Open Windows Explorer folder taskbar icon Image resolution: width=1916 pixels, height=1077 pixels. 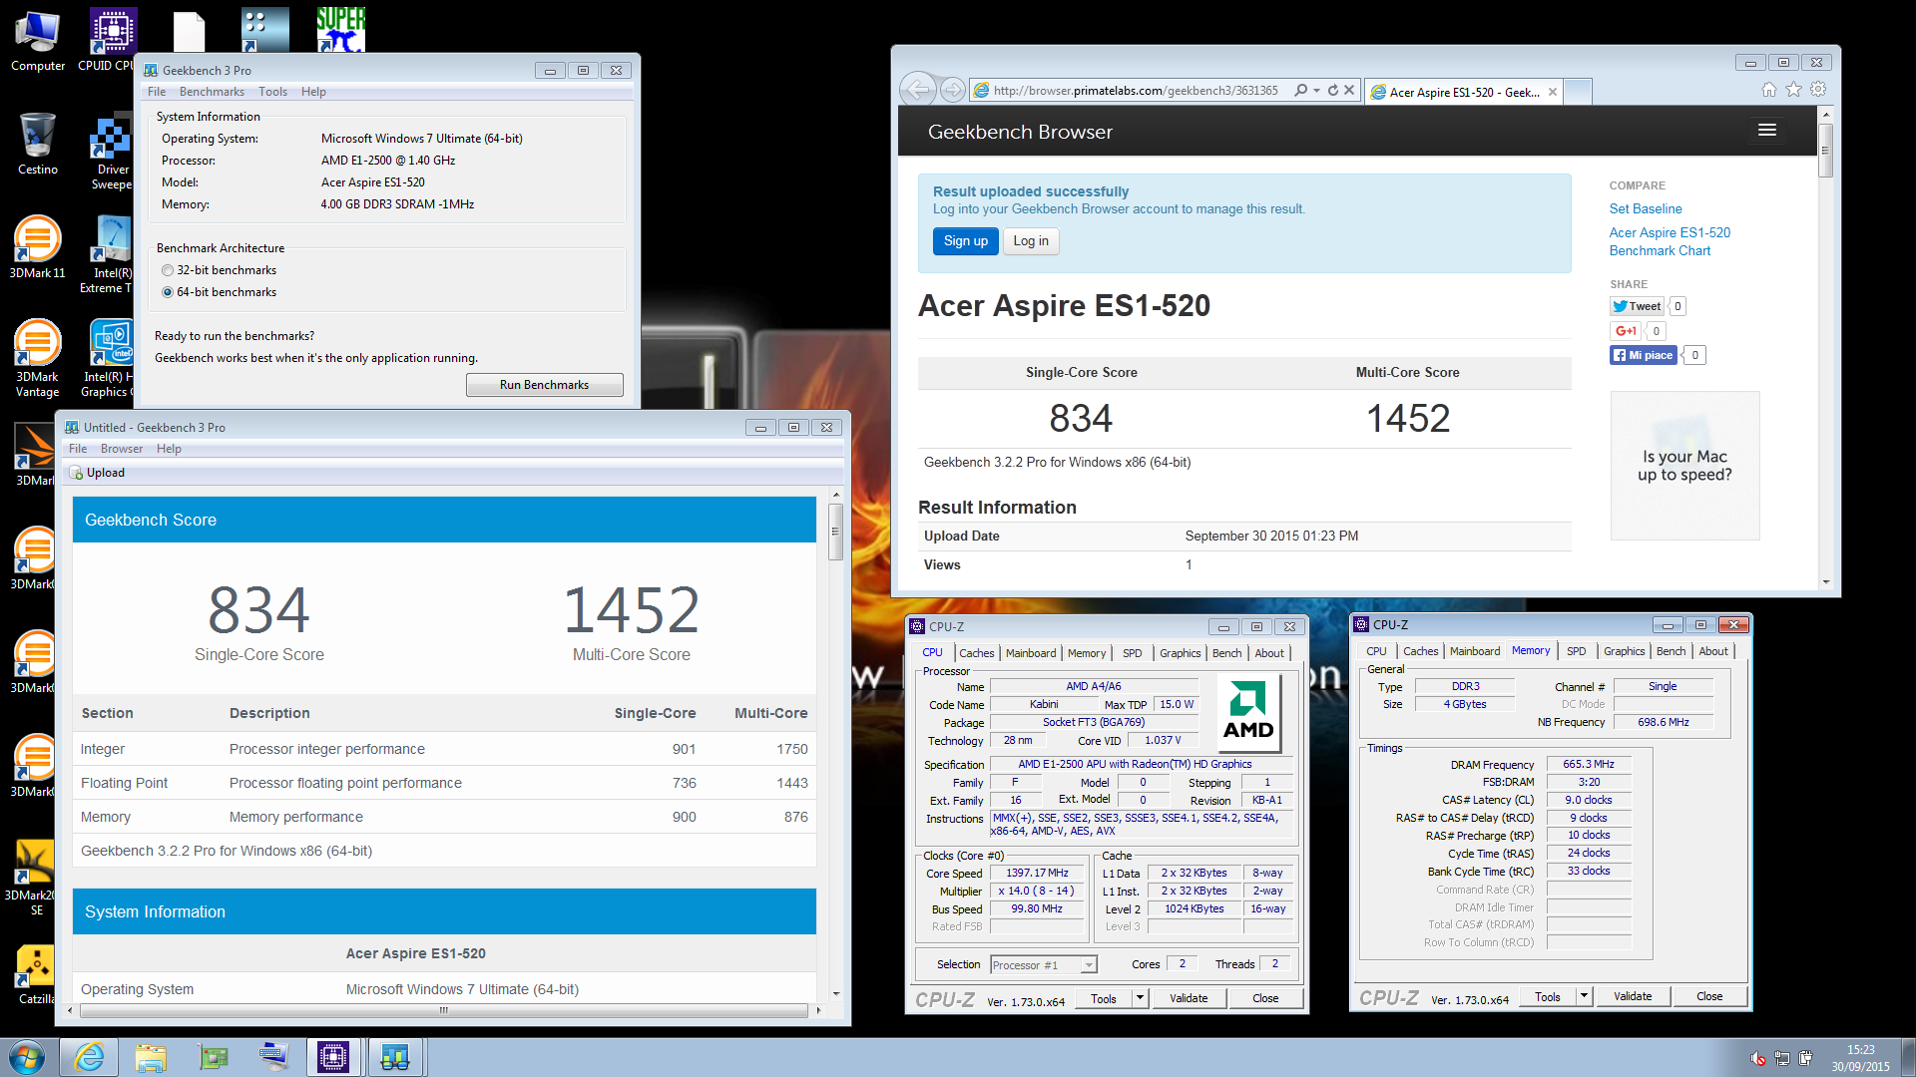pyautogui.click(x=151, y=1057)
